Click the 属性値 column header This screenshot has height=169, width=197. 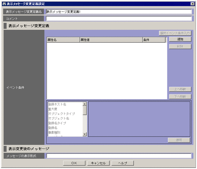coord(111,40)
